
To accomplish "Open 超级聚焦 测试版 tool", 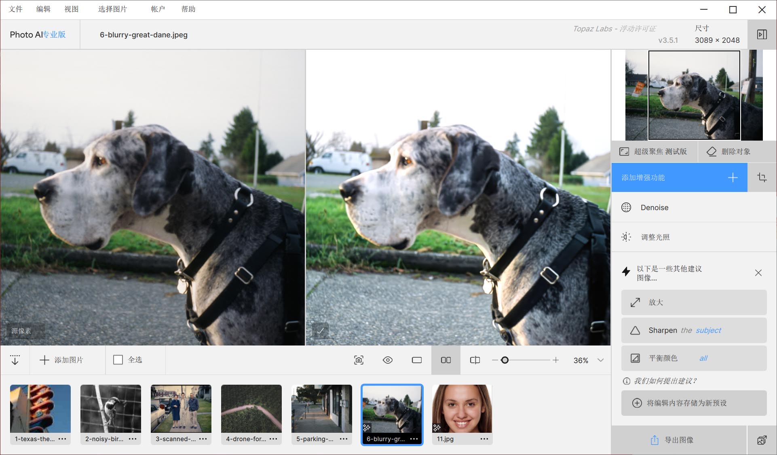I will [x=654, y=152].
